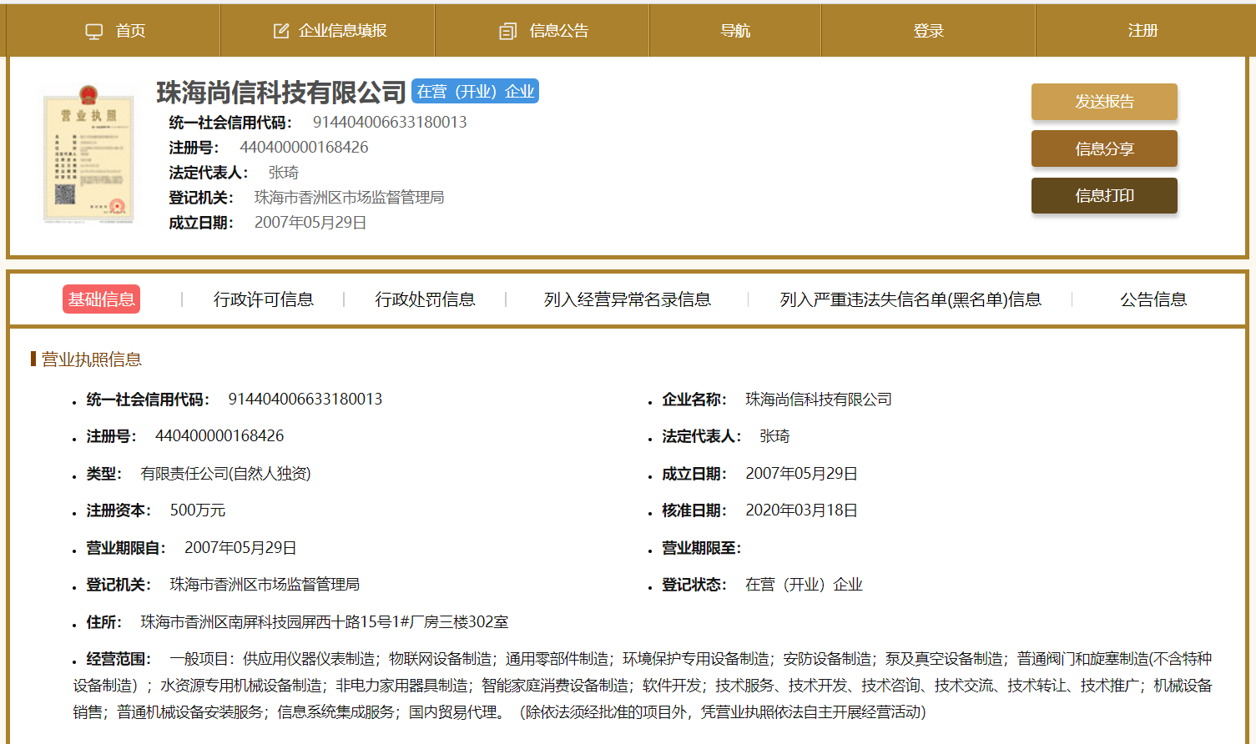Switch to 公告信息 tab

1153,299
